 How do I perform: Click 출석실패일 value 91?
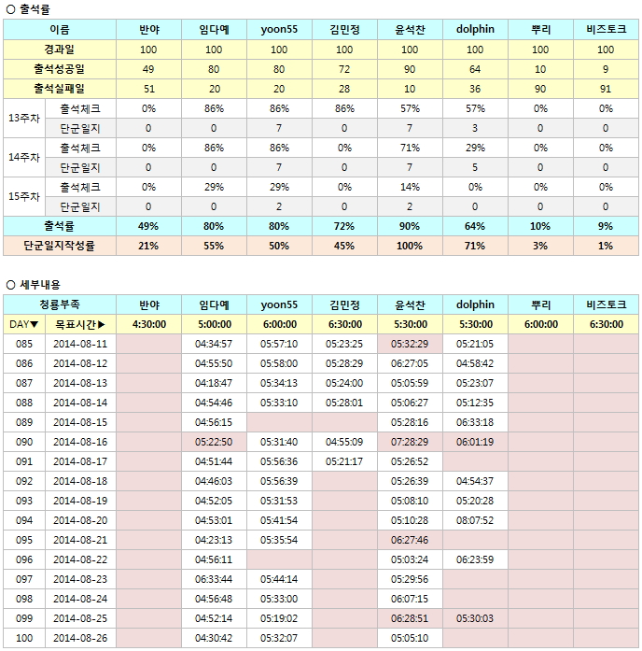pyautogui.click(x=606, y=89)
